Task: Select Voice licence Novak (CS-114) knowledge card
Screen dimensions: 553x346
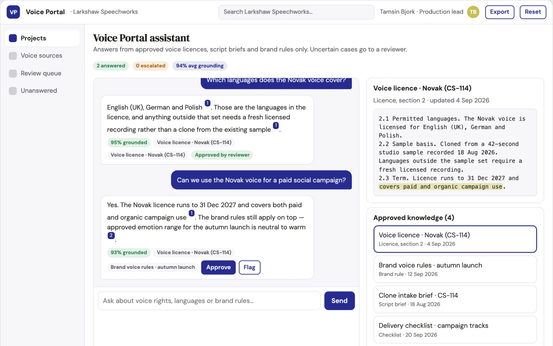Action: pyautogui.click(x=455, y=239)
